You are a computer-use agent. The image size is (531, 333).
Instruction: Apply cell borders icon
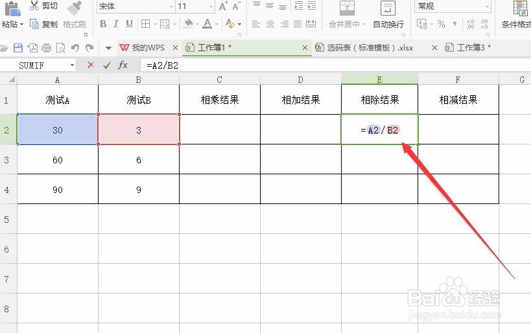coord(145,24)
